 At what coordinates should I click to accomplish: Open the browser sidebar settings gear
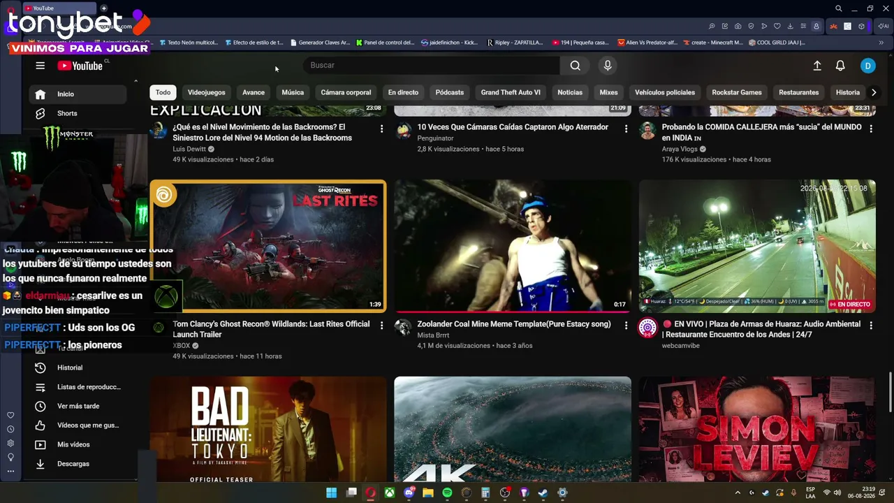[10, 443]
